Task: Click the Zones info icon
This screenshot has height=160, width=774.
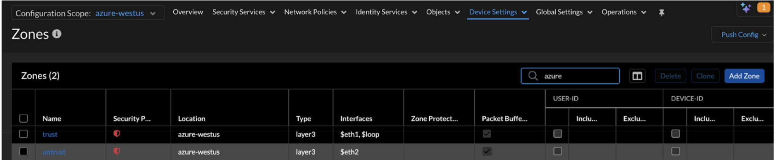Action: point(57,34)
